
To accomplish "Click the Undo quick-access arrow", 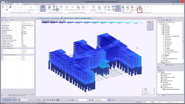I will (13, 2).
